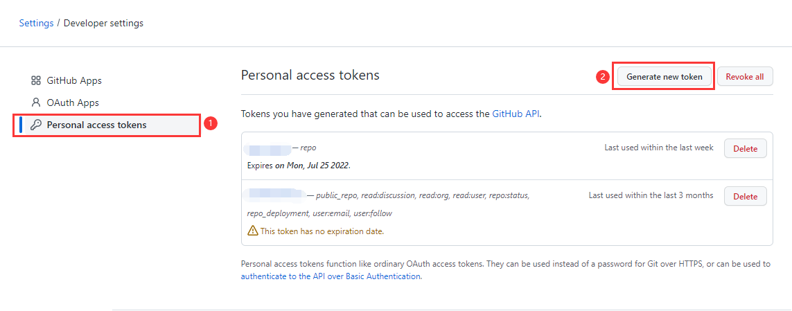Click the Personal access tokens heading

tap(310, 75)
